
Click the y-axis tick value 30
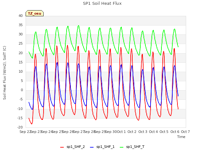[x=20, y=34]
